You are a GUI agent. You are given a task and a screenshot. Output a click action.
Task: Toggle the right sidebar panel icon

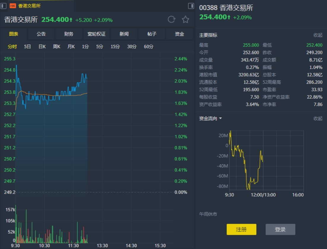pos(191,6)
